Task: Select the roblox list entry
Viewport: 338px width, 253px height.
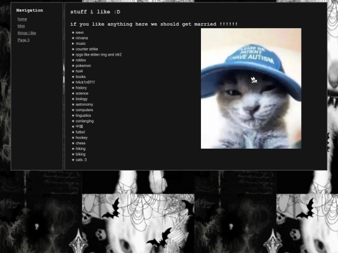Action: 81,60
